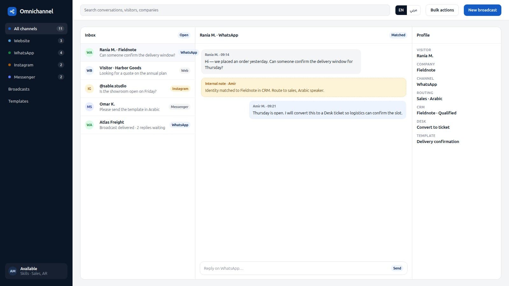Viewport: 509px width, 286px height.
Task: Open the Available status card
Action: [x=36, y=271]
